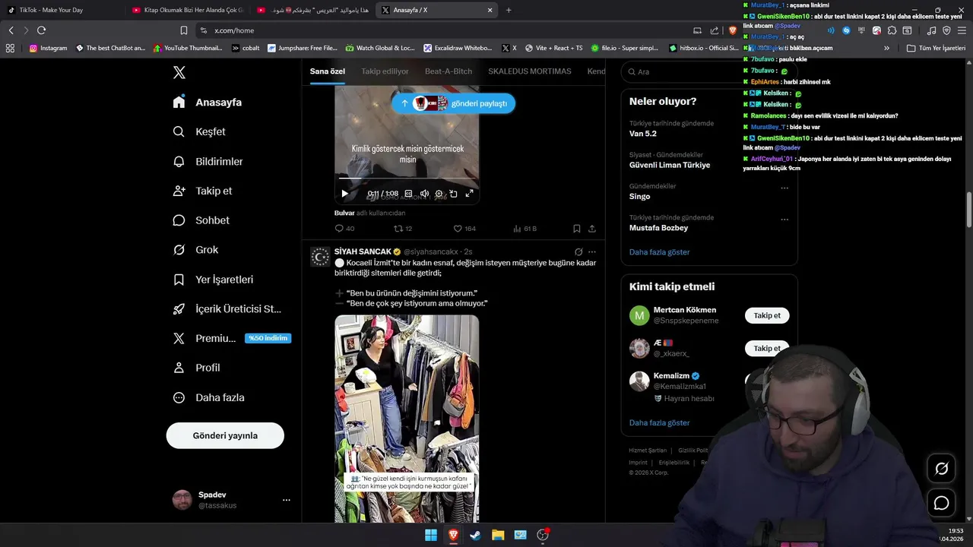Viewport: 973px width, 547px height.
Task: View analytics showing 61 B views
Action: click(x=525, y=229)
